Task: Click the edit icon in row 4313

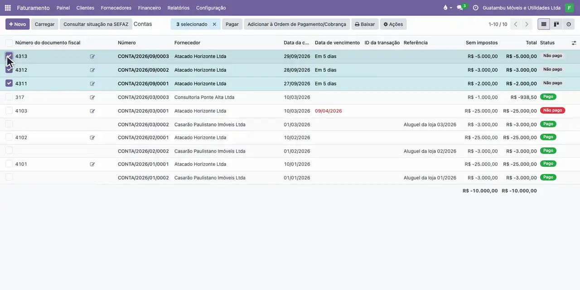Action: point(92,57)
